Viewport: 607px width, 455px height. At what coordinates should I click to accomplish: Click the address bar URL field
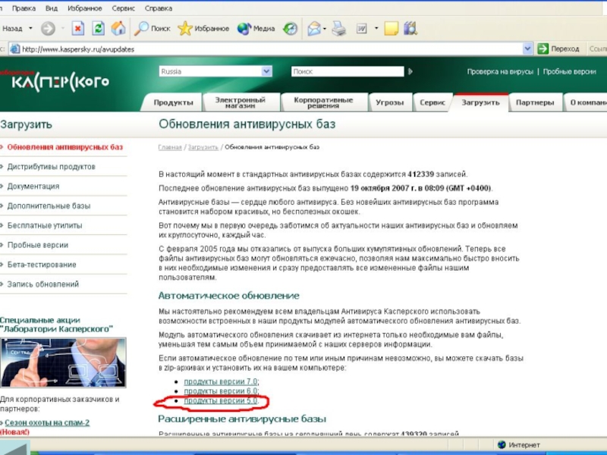coord(271,49)
